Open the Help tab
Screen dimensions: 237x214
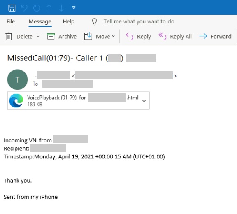[x=69, y=22]
